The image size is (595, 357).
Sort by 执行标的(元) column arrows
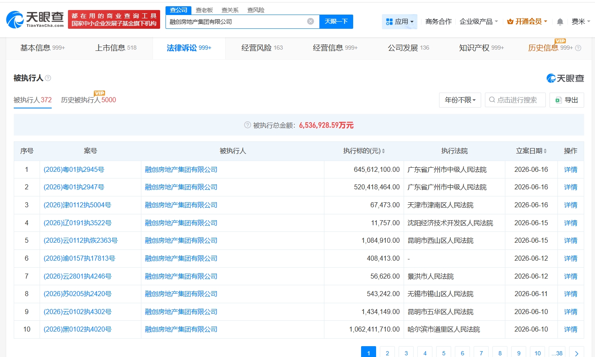[x=383, y=151]
